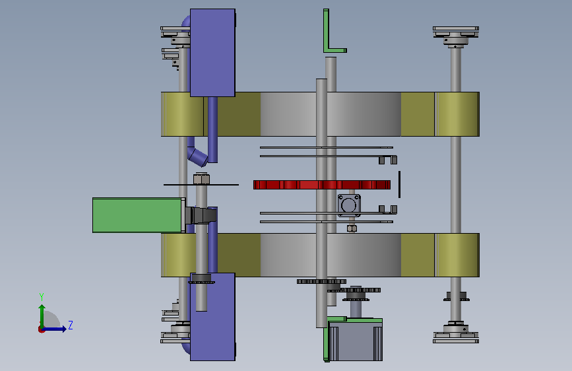Screen dimensions: 572x371
Task: Click the green Y axis of the triad
Action: [x=42, y=316]
